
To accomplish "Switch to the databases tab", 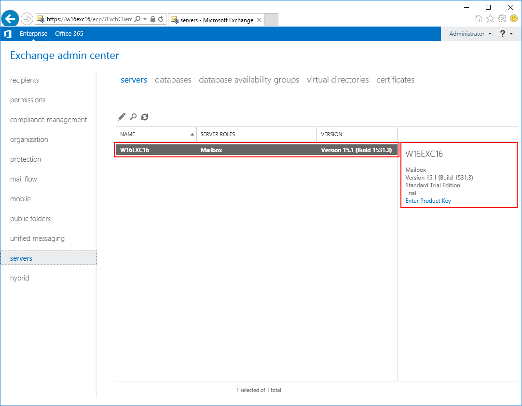I will [x=173, y=80].
